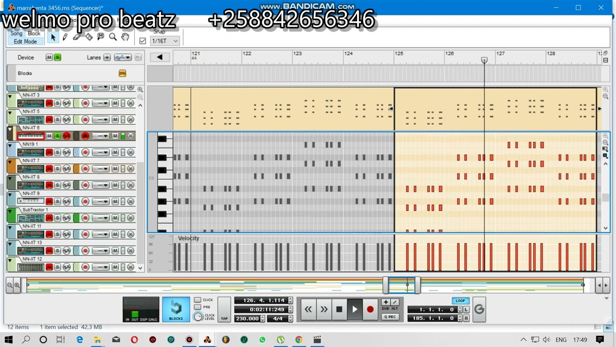Adjust the Click Level knob
The height and width of the screenshot is (347, 616).
pos(198,317)
